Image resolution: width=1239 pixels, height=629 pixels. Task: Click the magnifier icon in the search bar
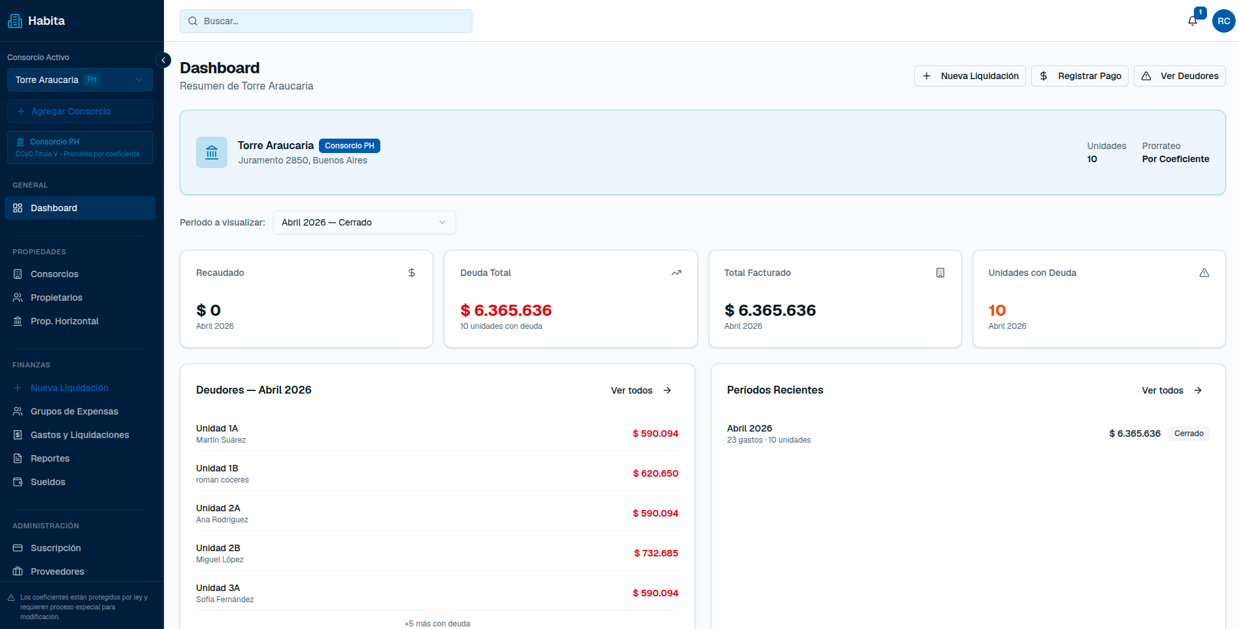193,21
